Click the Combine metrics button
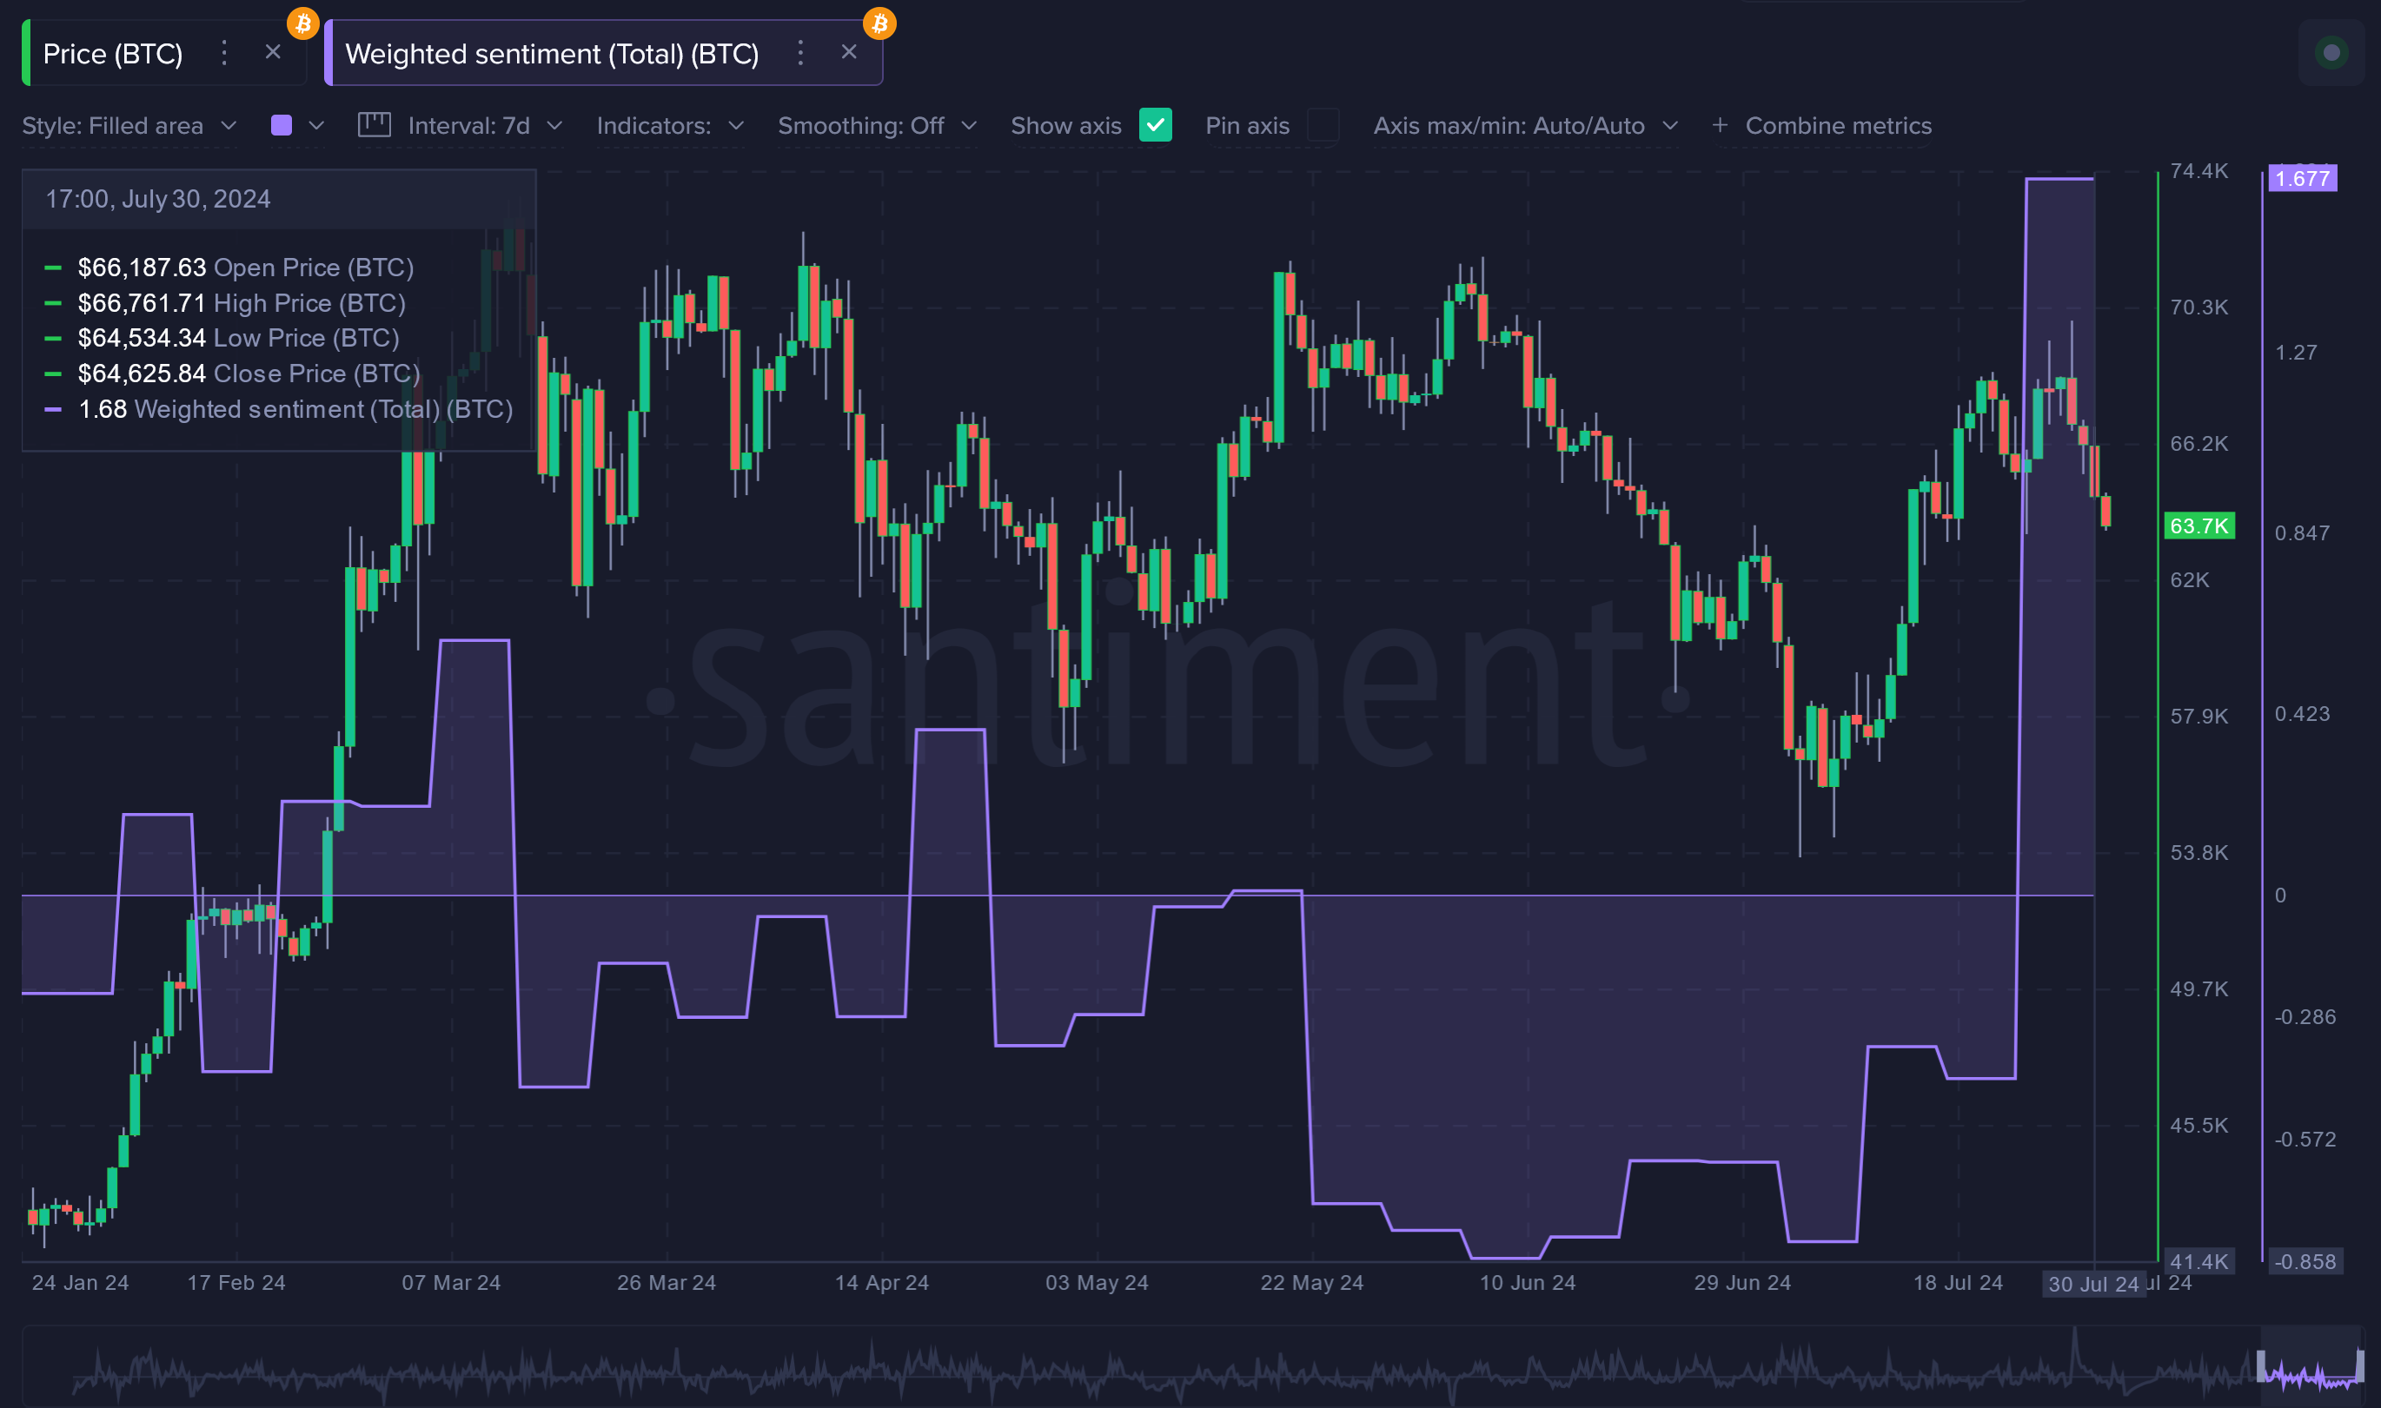The width and height of the screenshot is (2381, 1408). coord(1838,125)
